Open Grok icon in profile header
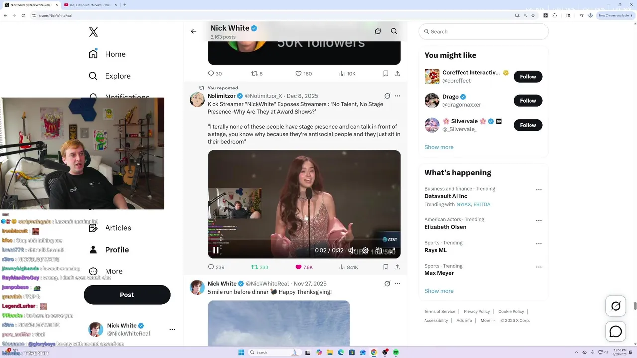637x358 pixels. tap(378, 31)
